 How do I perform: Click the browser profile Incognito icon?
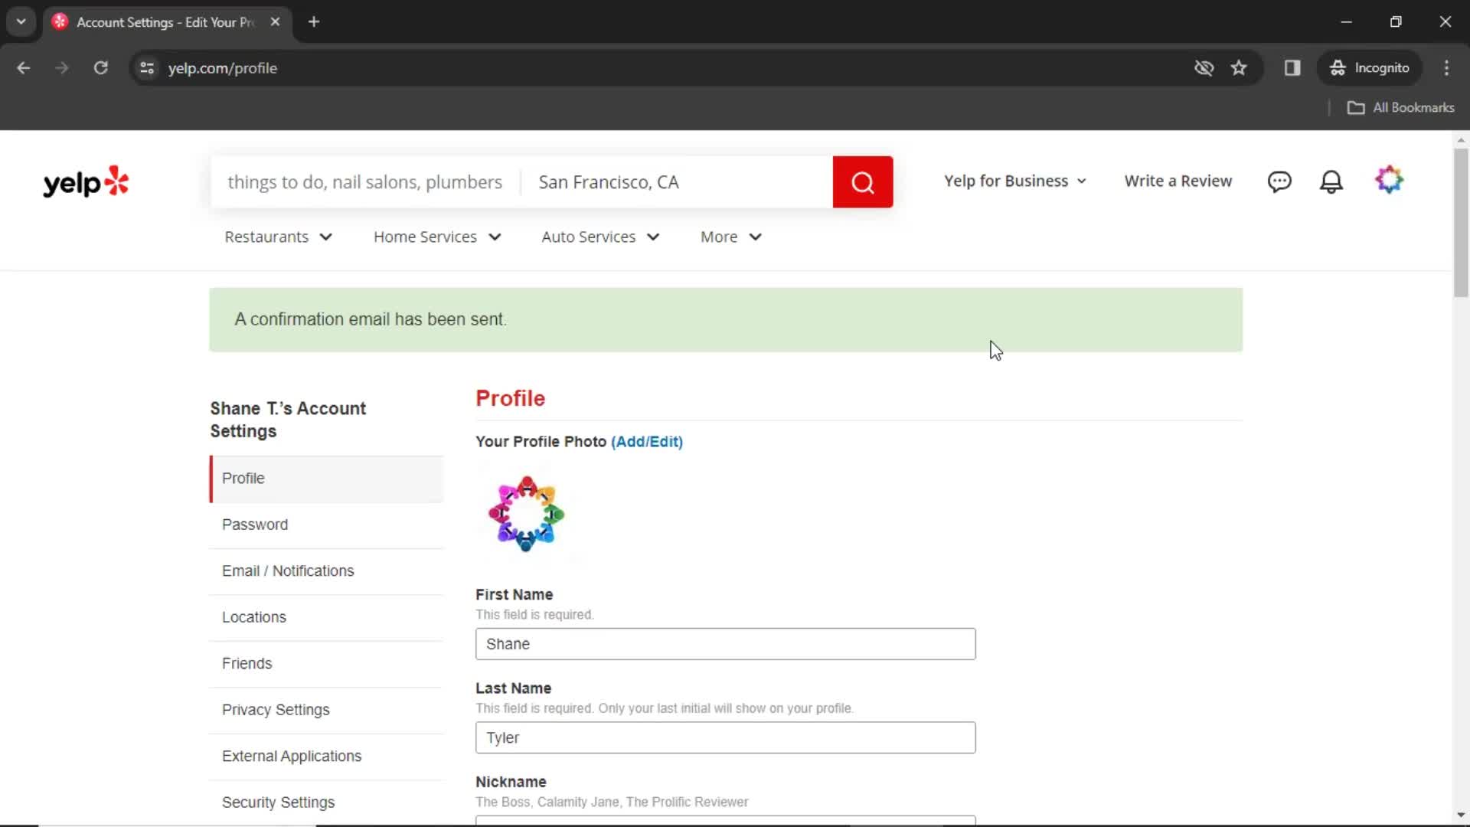click(1338, 67)
